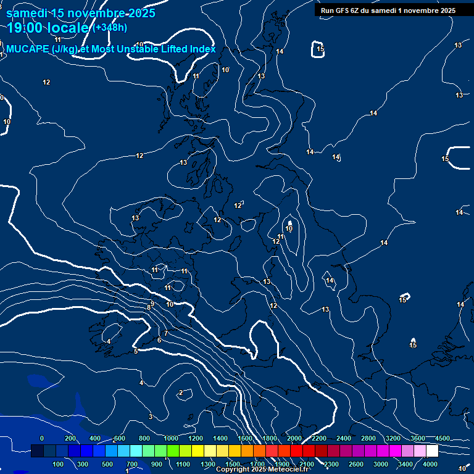Click the '15' label inside the boxed contour
Viewport: 474px width, 474px height.
[320, 49]
